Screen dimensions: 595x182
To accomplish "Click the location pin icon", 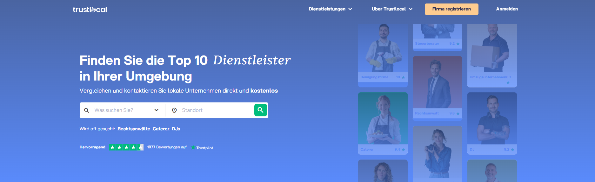I will pos(174,110).
